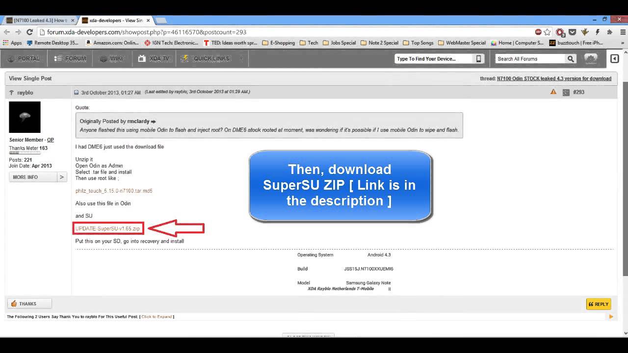Image resolution: width=628 pixels, height=353 pixels.
Task: Open TED Ideas worth spreading bookmark
Action: point(230,43)
